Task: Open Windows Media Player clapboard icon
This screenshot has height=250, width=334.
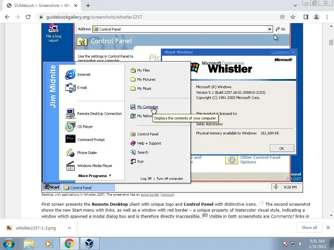Action: 70,166
